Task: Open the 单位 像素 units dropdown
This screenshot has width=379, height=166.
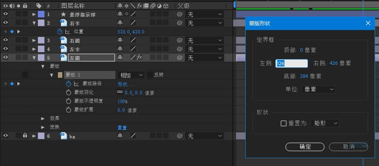Action: point(318,90)
